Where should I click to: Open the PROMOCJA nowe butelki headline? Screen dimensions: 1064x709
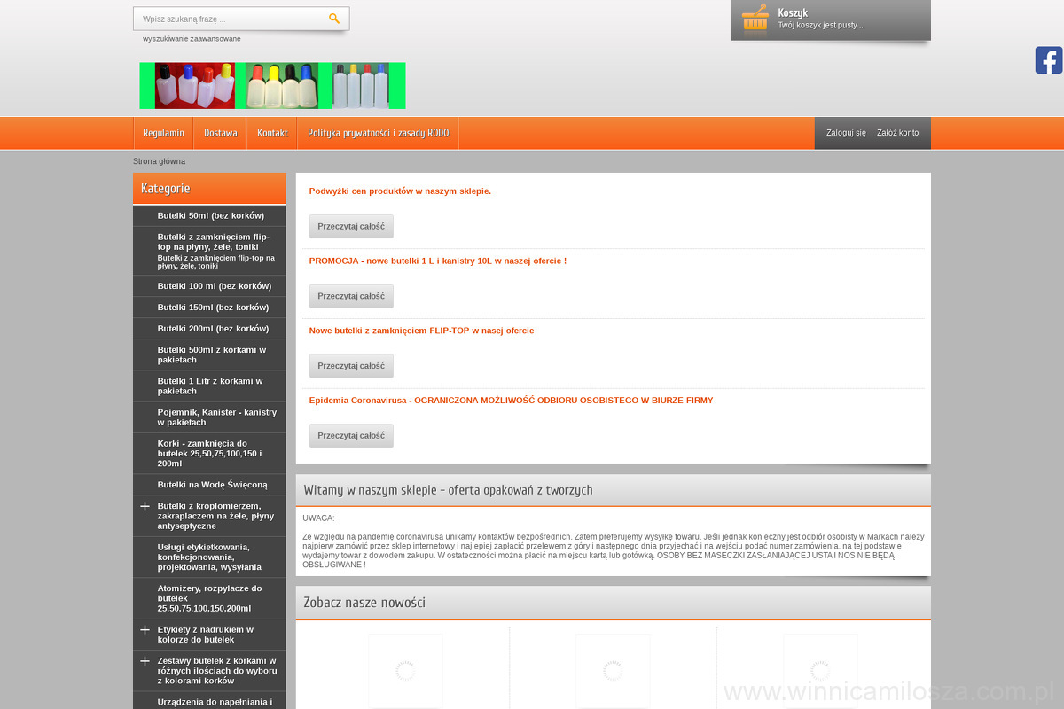(x=437, y=261)
